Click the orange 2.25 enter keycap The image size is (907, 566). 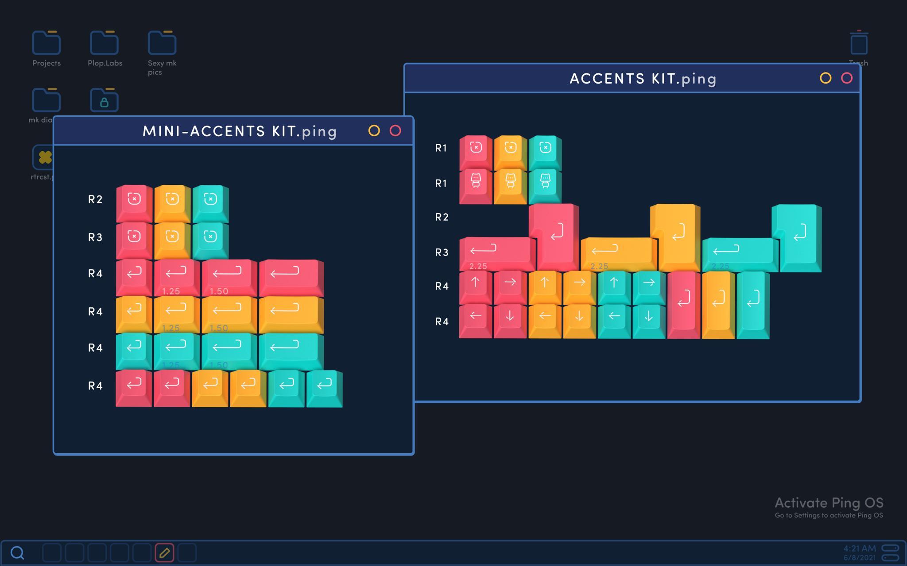pos(618,251)
